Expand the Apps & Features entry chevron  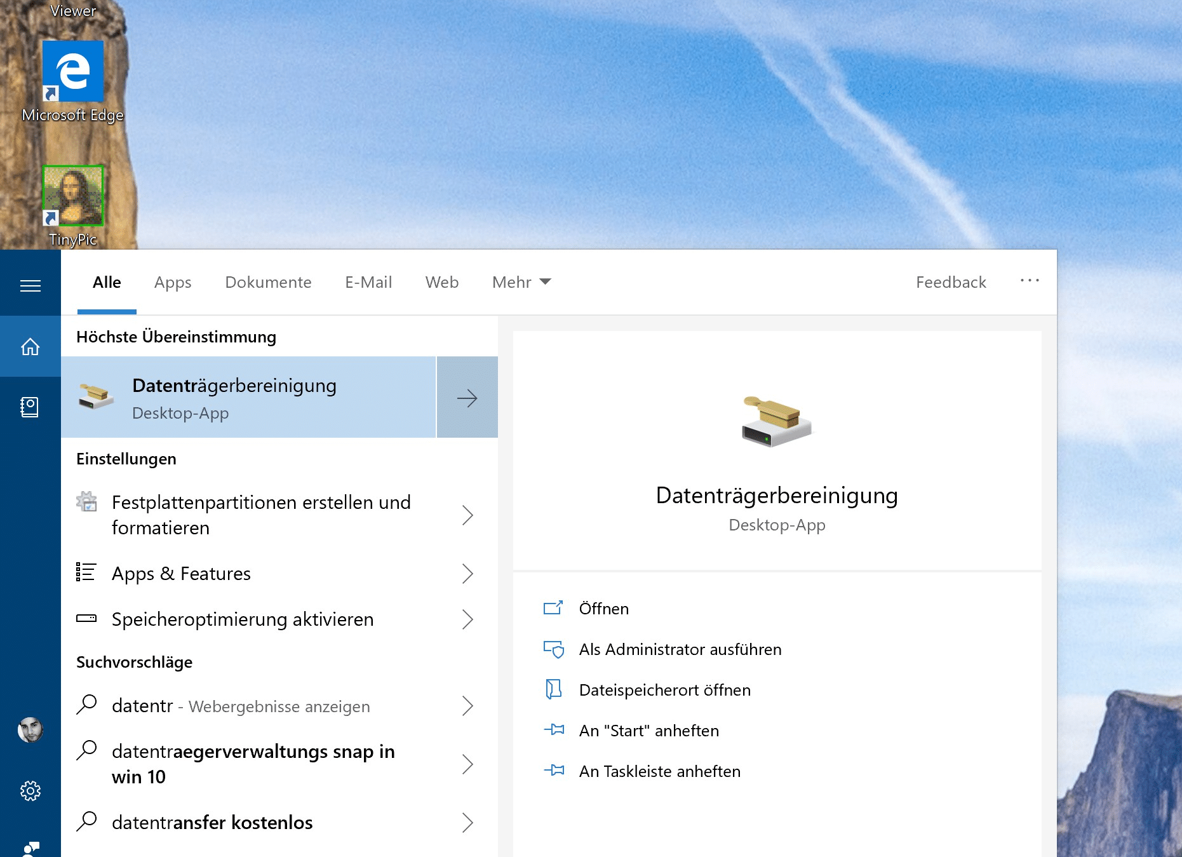pyautogui.click(x=468, y=574)
